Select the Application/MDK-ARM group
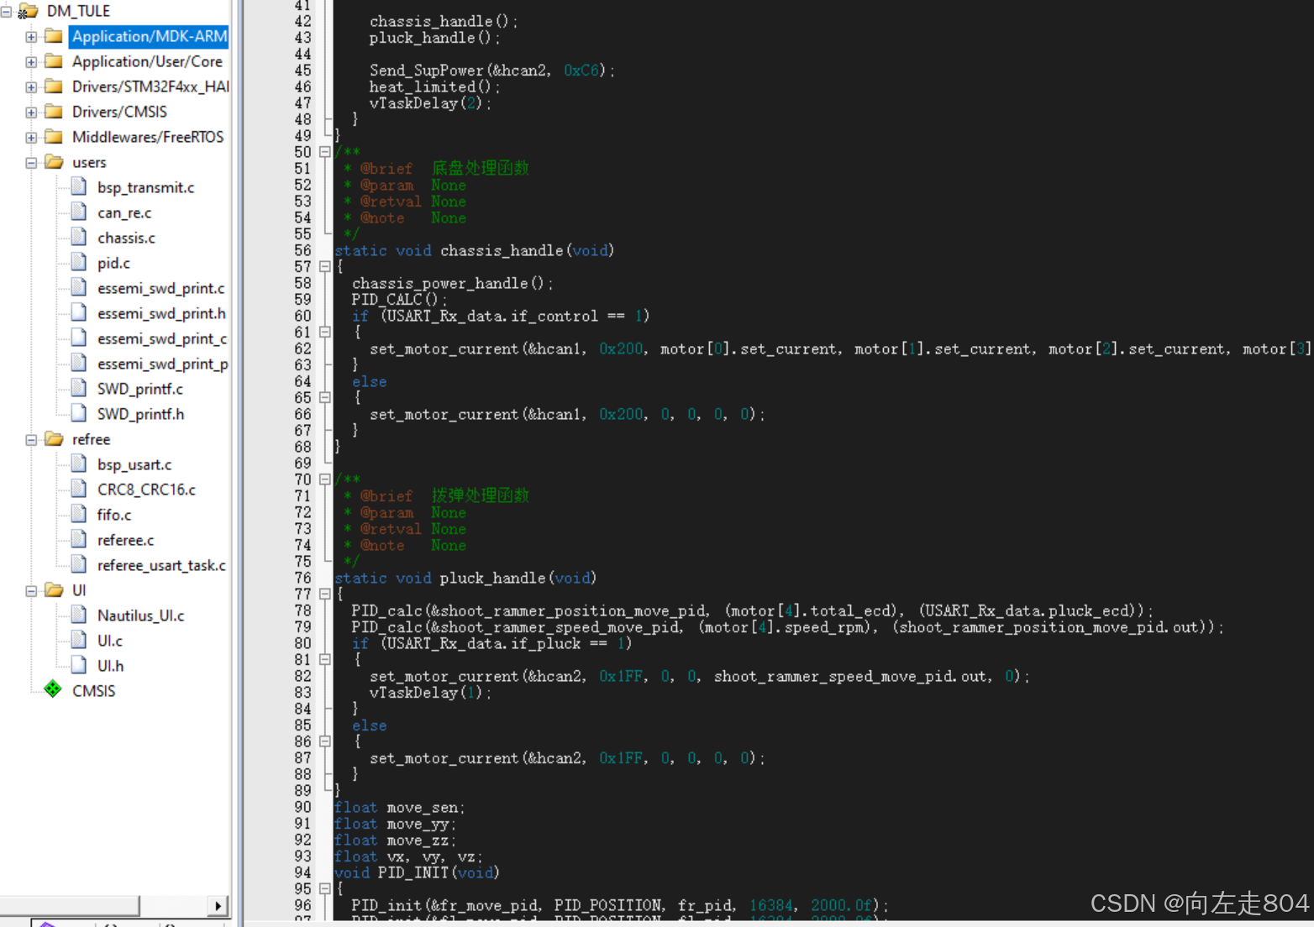The width and height of the screenshot is (1314, 927). coord(149,37)
